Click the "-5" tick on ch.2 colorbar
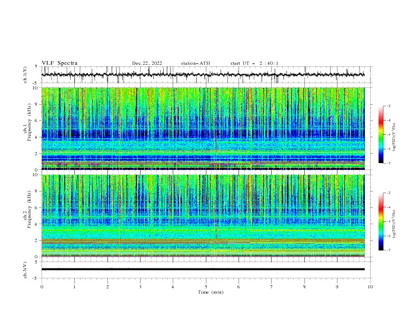Viewport: 417px width, 322px height. pos(388,222)
